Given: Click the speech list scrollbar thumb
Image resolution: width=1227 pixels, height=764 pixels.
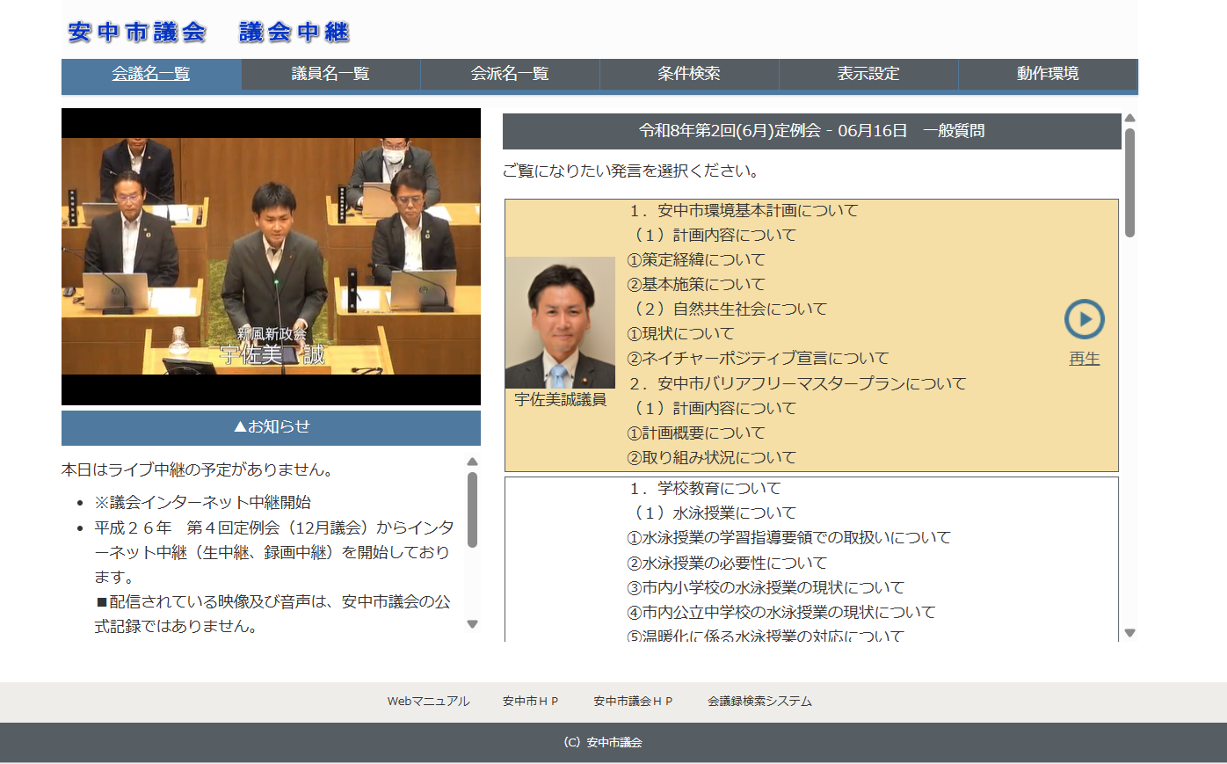Looking at the screenshot, I should (1130, 183).
